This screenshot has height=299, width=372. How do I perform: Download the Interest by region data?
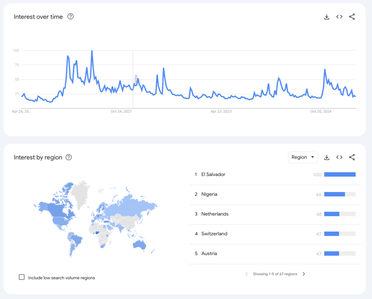point(327,157)
